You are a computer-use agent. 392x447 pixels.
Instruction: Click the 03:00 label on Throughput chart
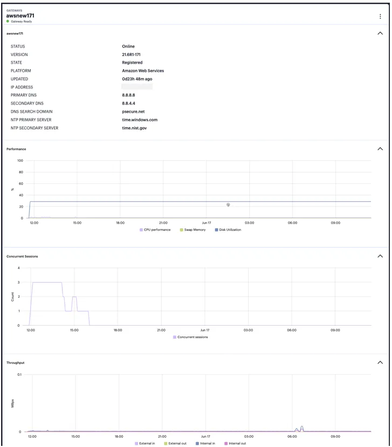click(249, 436)
